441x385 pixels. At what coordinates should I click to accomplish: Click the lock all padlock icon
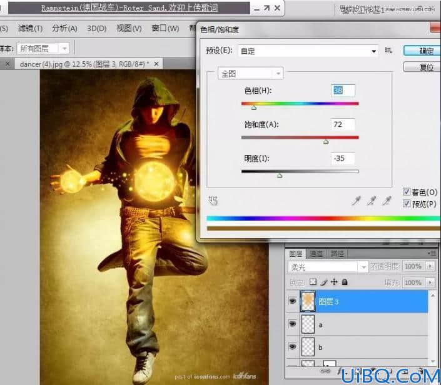(x=345, y=282)
